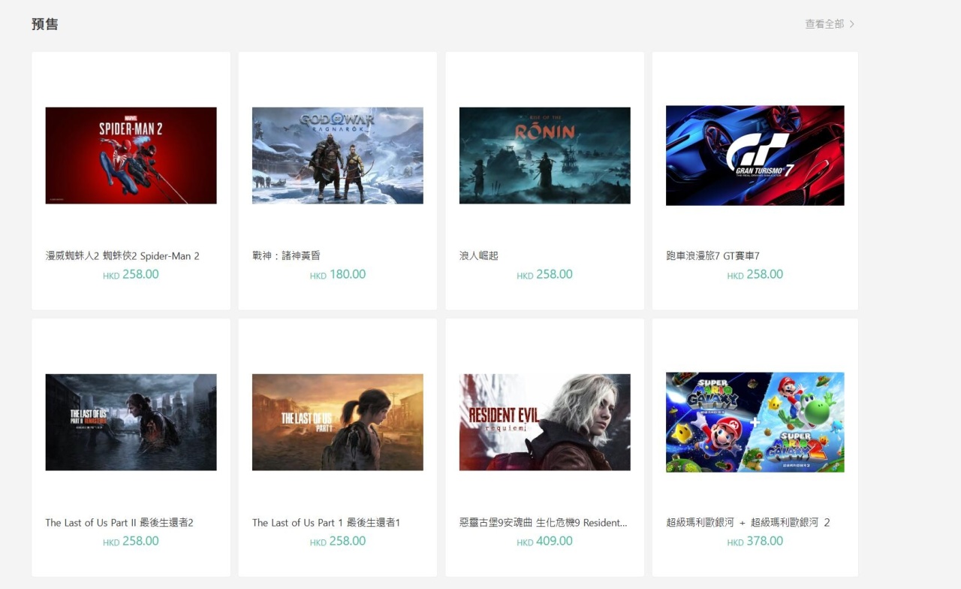Select the title 惡靈古堡9安魂曲 生化危機9 Resident...
Viewport: 961px width, 589px height.
(x=544, y=523)
